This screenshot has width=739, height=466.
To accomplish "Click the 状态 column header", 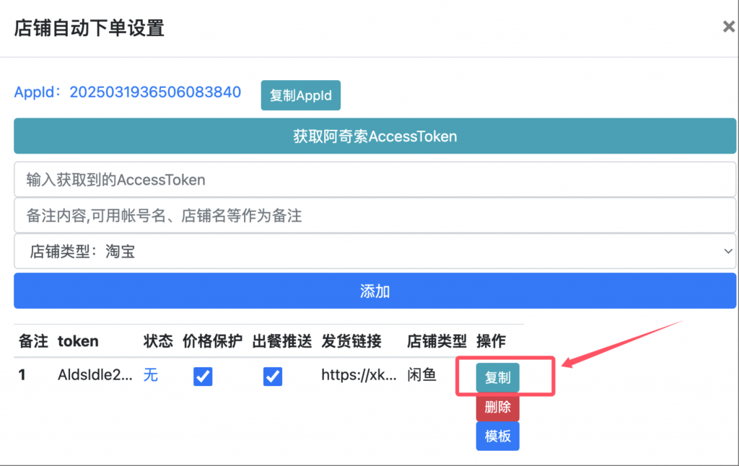I will [x=158, y=341].
